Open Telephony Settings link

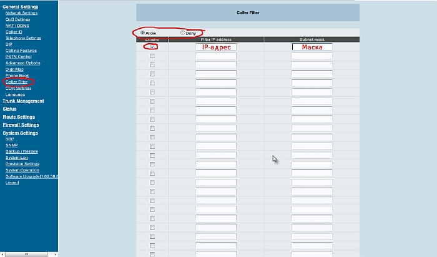click(23, 38)
